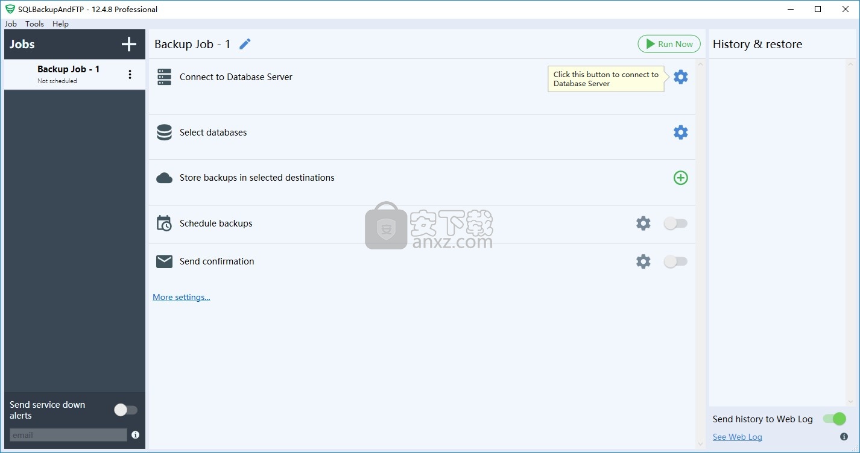Click the alerts email input field

tap(68, 435)
